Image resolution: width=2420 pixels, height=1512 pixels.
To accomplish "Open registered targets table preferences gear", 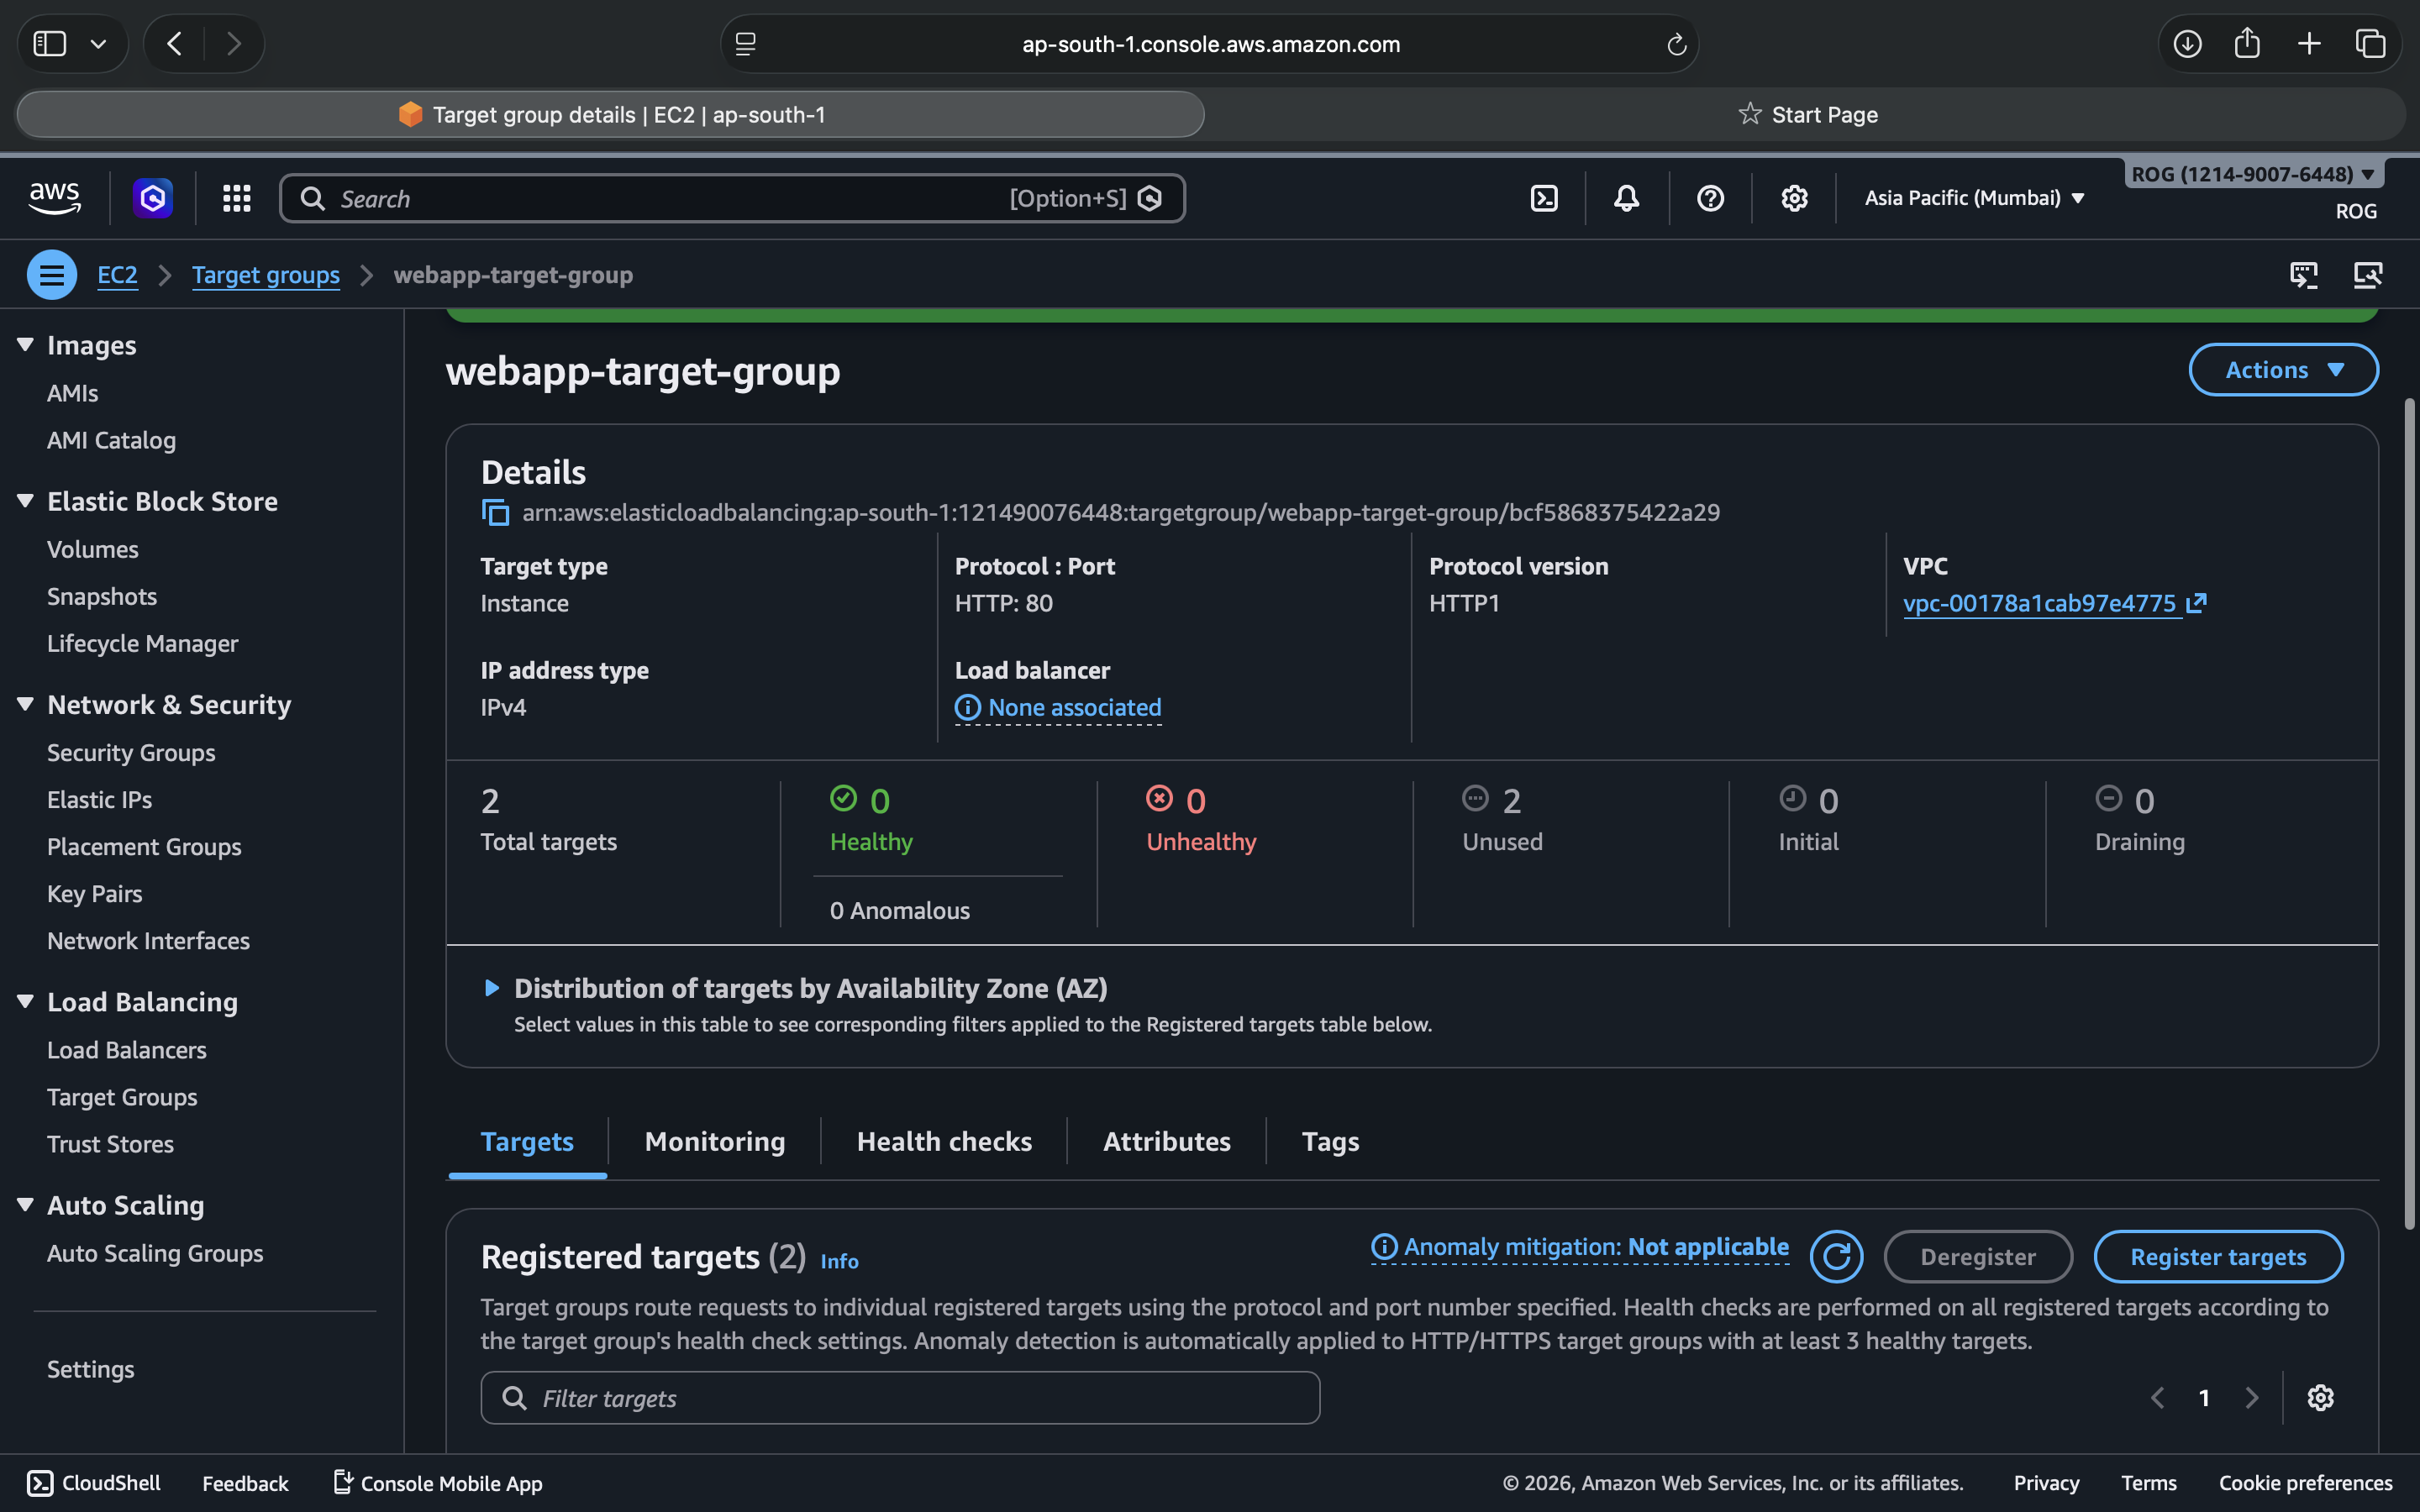I will pos(2320,1397).
